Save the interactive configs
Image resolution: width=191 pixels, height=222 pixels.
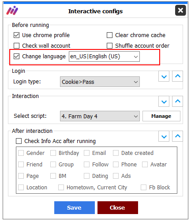[x=75, y=207]
